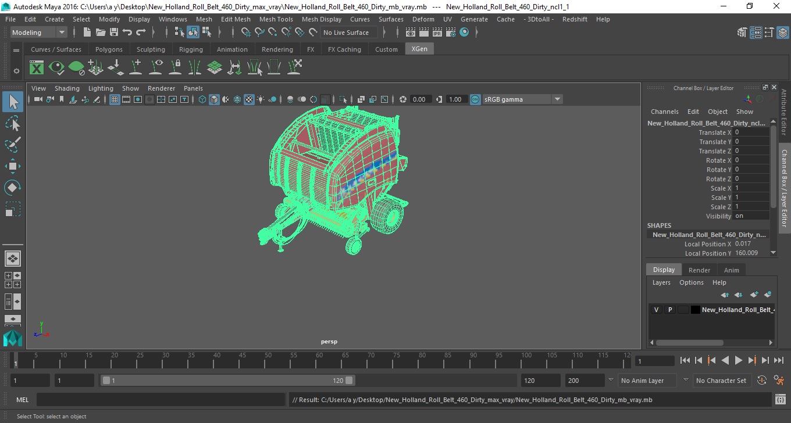Select the Rotate tool
Image resolution: width=791 pixels, height=423 pixels.
click(13, 188)
